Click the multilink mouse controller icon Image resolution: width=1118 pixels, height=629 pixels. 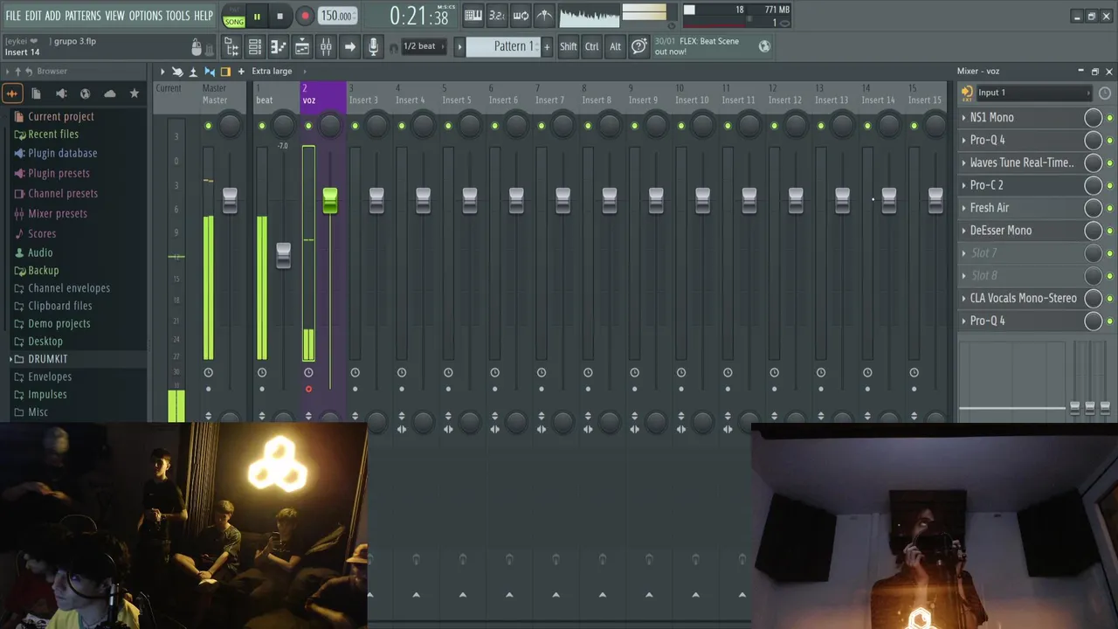197,47
